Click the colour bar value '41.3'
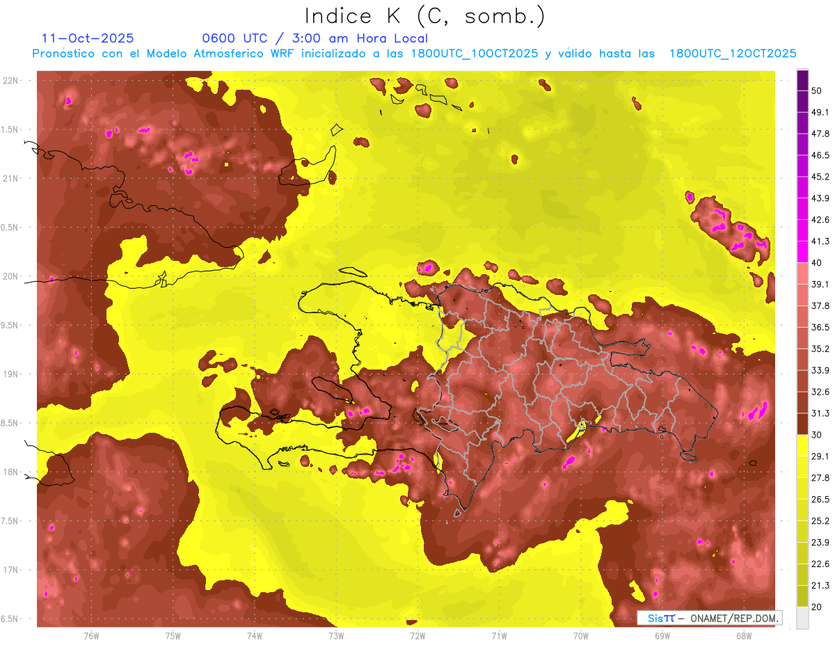 click(x=820, y=241)
